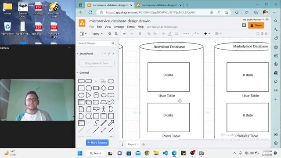Select the Newsfeed Database User Table box
The image size is (281, 158).
click(169, 77)
